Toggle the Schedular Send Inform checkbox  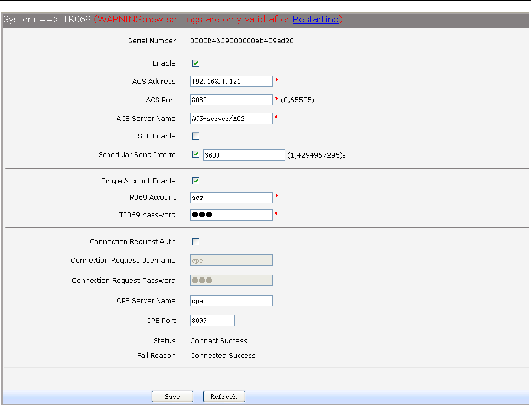(x=195, y=154)
